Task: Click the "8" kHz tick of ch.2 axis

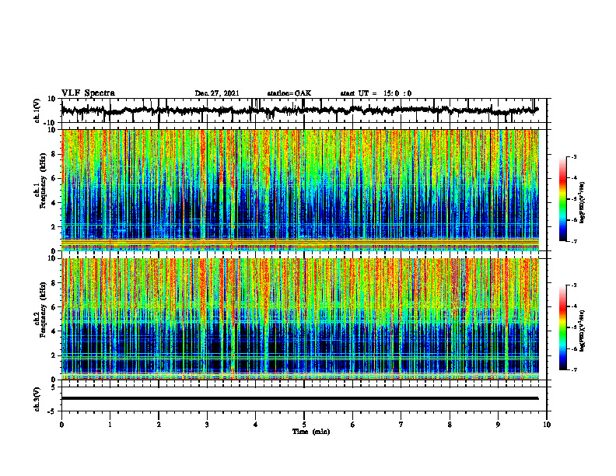Action: (x=54, y=283)
